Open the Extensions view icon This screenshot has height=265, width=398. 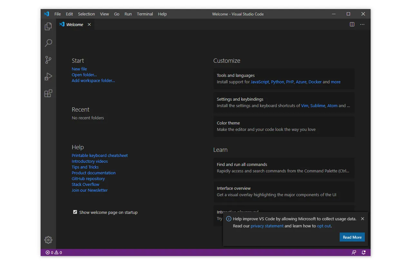(48, 93)
